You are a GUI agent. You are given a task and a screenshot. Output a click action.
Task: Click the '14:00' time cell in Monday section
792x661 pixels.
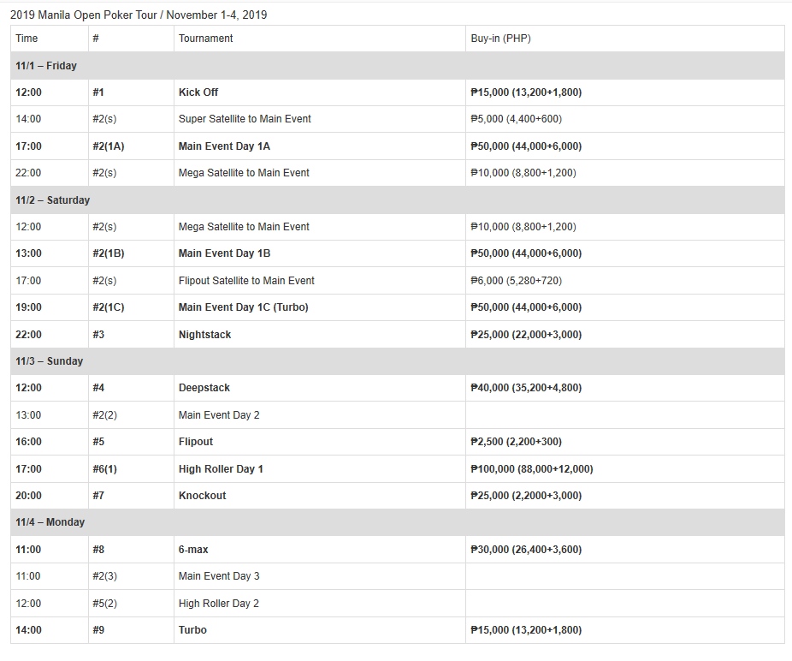pyautogui.click(x=50, y=630)
